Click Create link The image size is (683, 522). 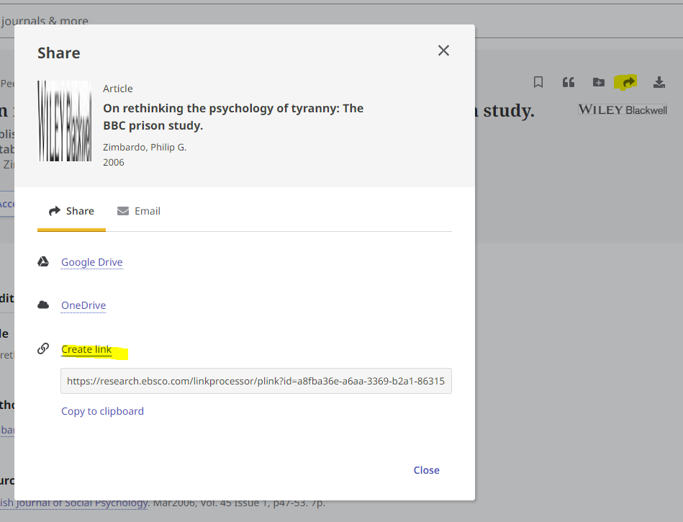tap(86, 348)
